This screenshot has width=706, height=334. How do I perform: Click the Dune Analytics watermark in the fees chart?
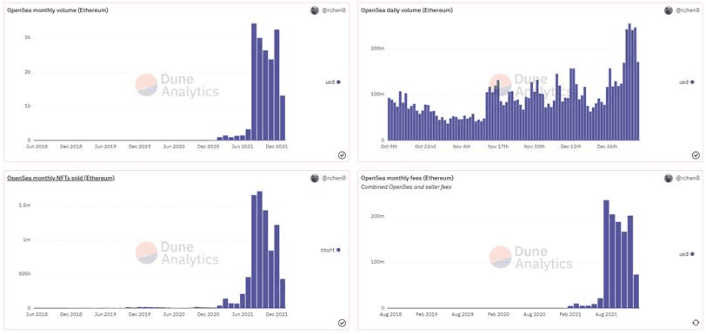click(x=531, y=258)
